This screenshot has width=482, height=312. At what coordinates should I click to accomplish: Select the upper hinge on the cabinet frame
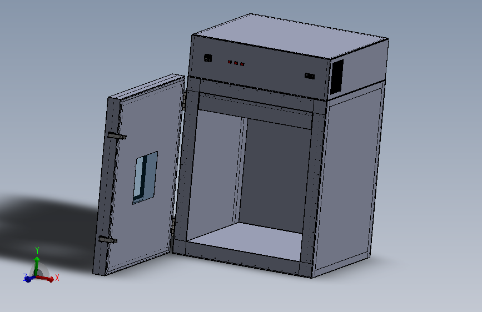184,100
